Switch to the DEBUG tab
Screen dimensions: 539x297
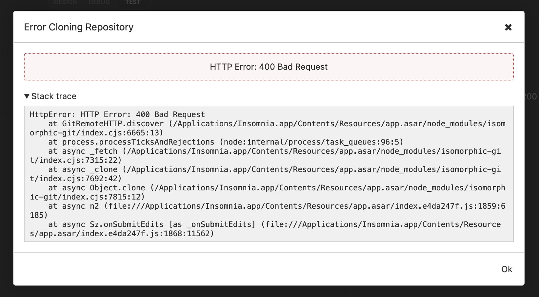click(99, 3)
